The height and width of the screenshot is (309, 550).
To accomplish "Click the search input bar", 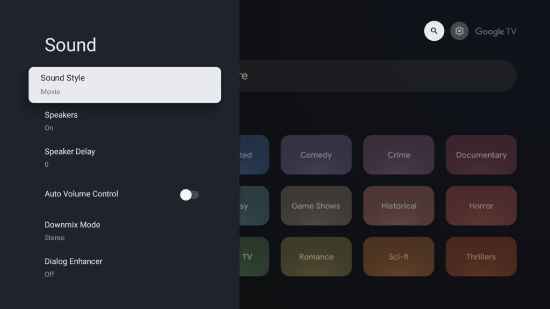I will coord(376,76).
